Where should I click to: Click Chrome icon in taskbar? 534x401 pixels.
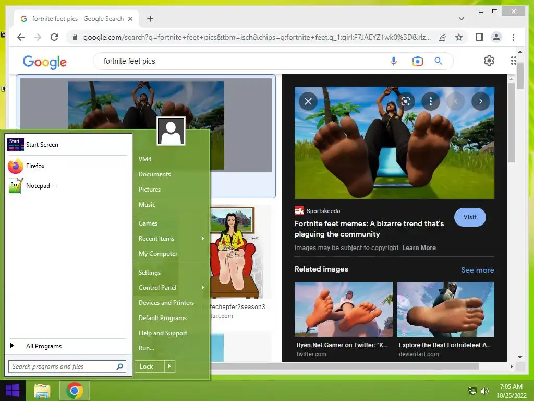click(x=75, y=391)
